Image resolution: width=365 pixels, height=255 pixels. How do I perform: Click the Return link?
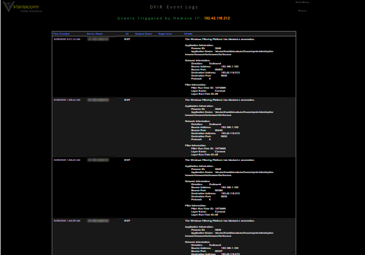[x=302, y=10]
